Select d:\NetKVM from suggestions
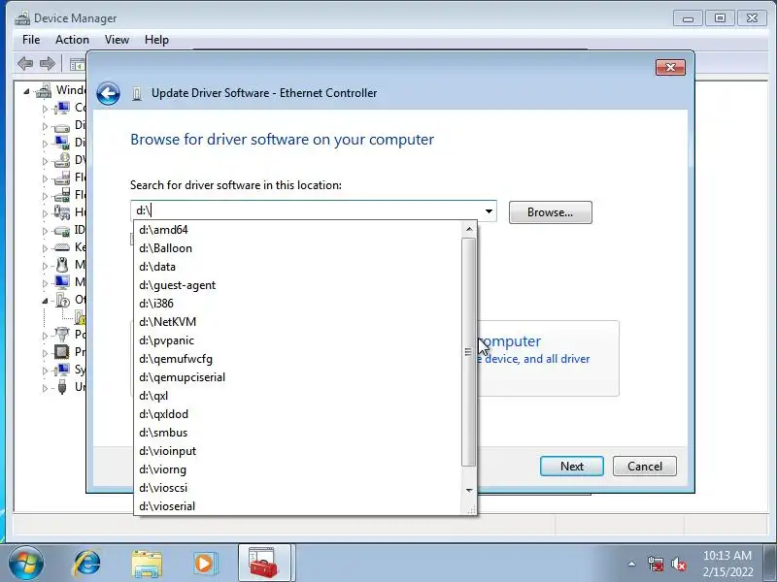 298,322
